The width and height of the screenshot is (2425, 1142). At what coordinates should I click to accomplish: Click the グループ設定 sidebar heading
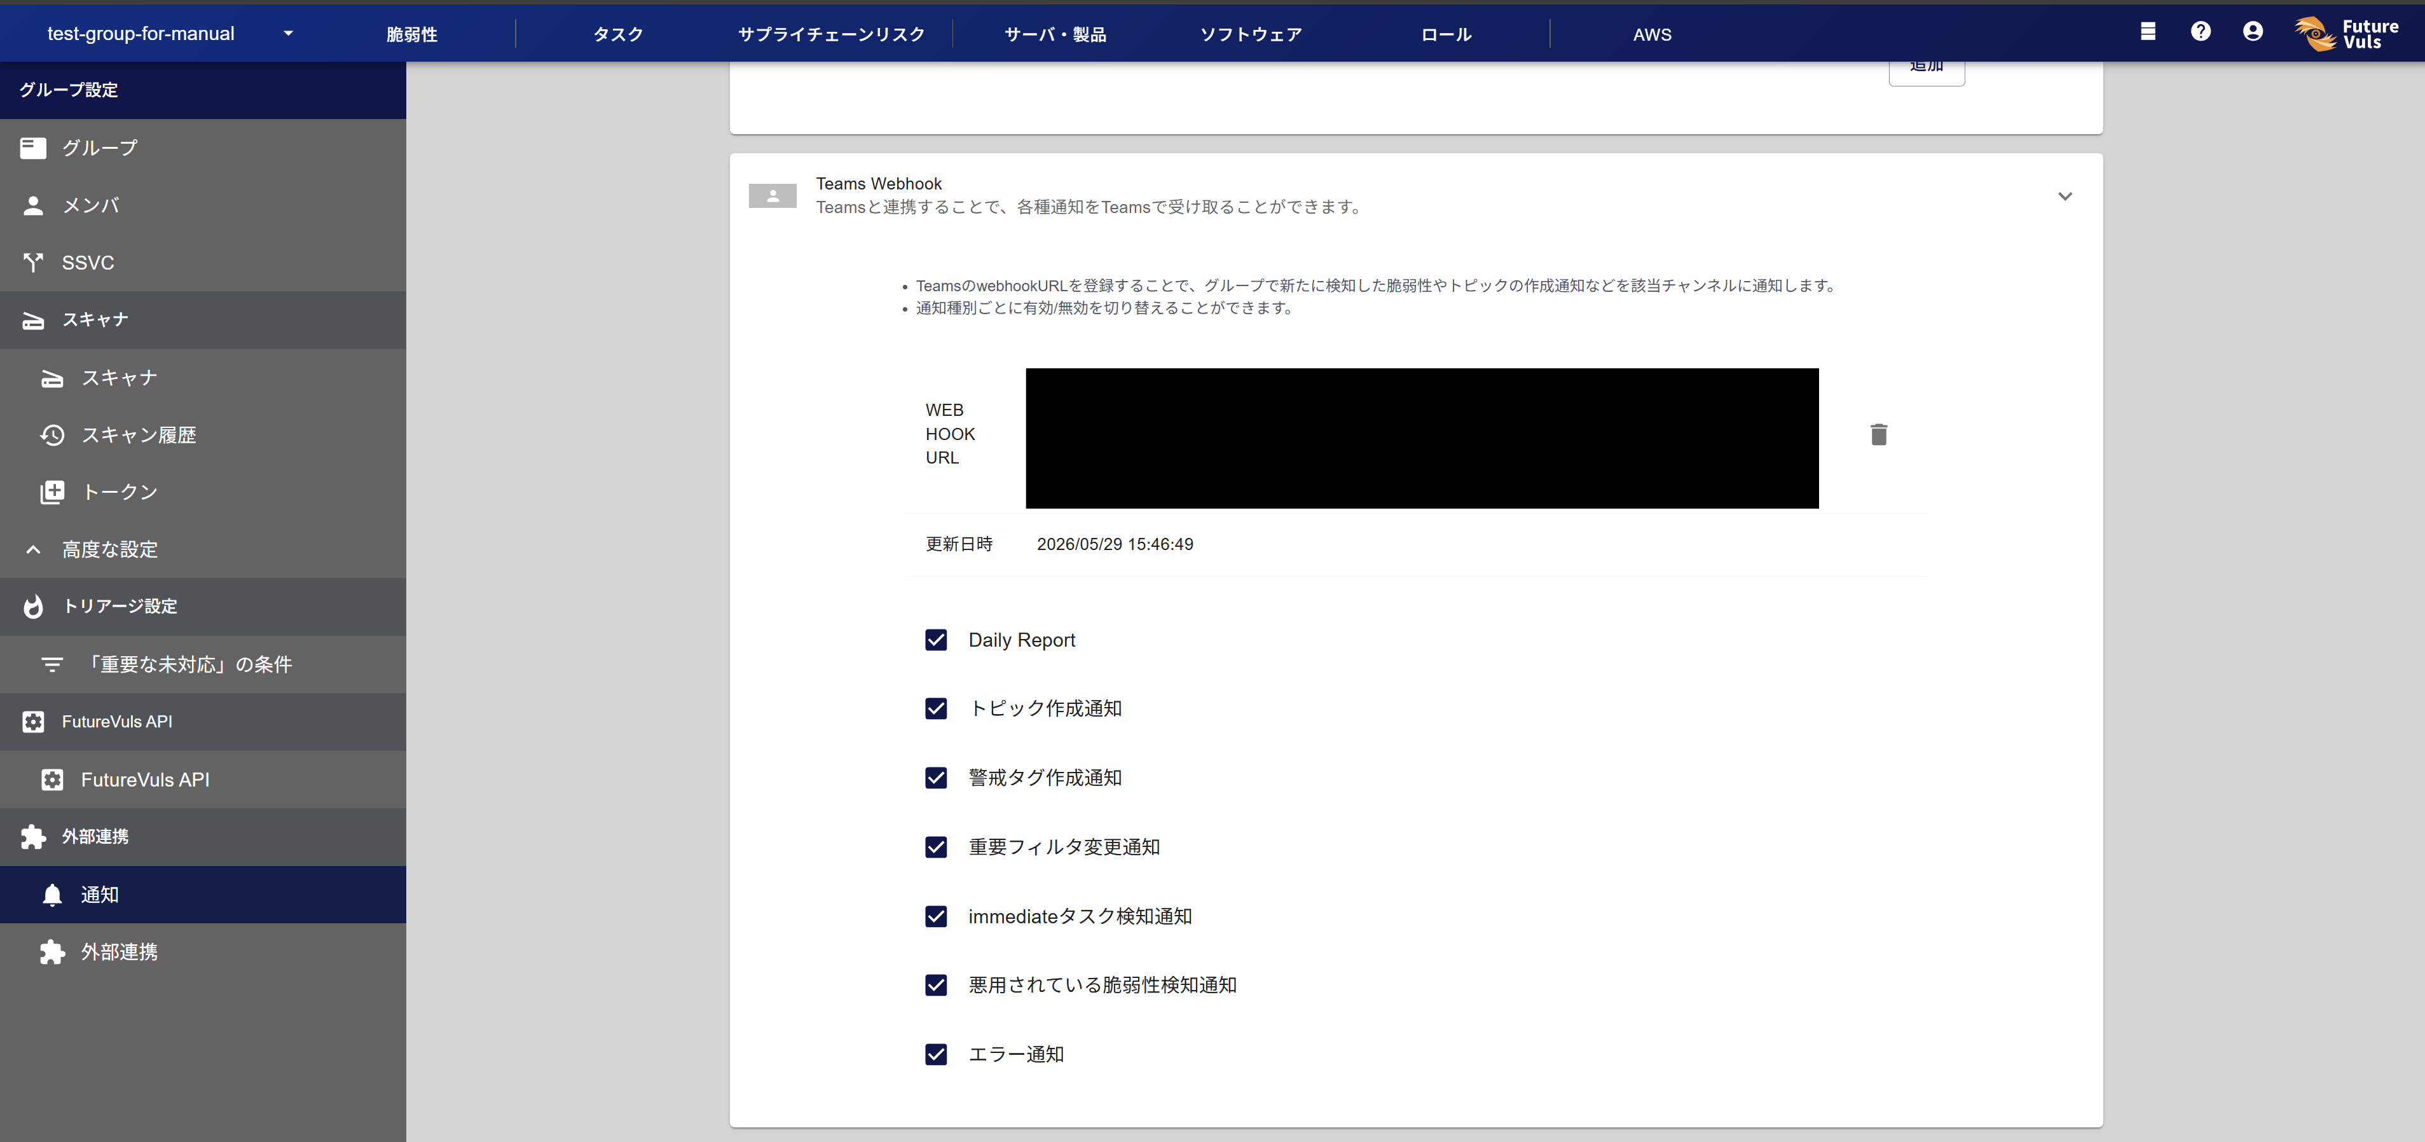(69, 90)
